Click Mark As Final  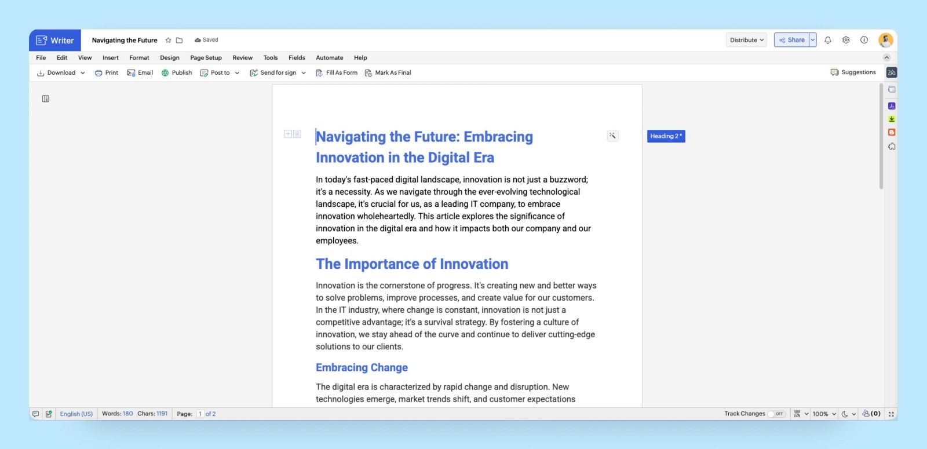pos(388,73)
